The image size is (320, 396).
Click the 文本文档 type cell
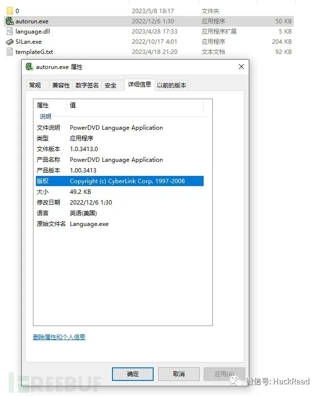click(x=213, y=52)
